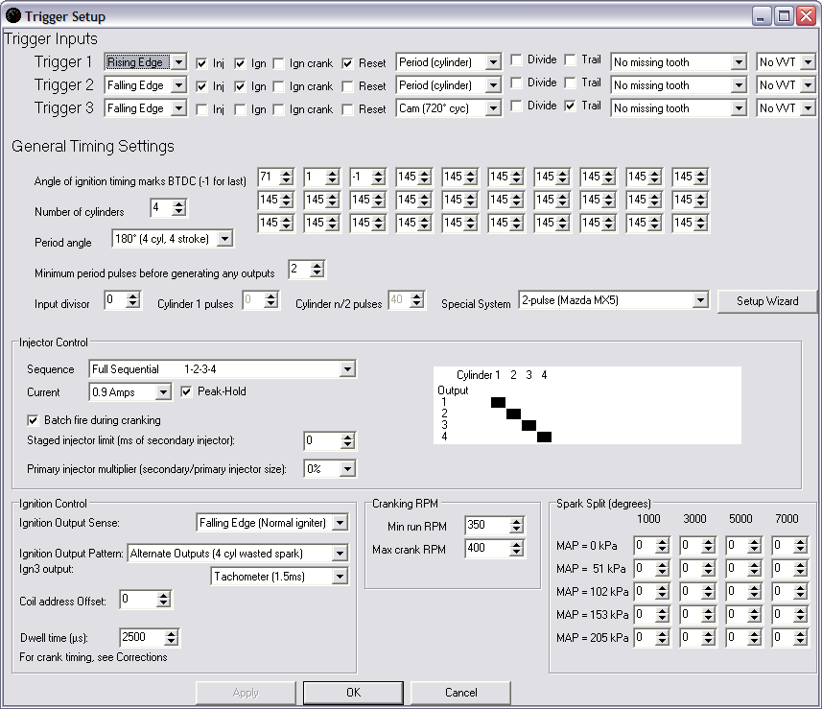This screenshot has height=709, width=822.
Task: Increase the Number of cylinders spinner
Action: pyautogui.click(x=178, y=203)
